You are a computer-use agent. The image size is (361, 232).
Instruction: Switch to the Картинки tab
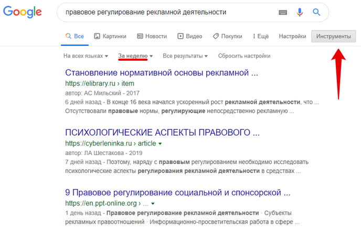pos(110,36)
